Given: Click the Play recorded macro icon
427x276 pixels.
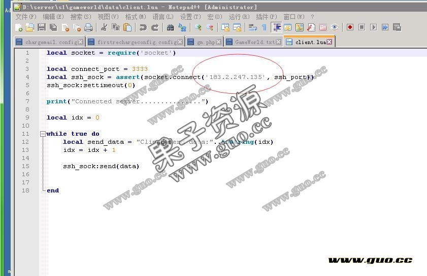Looking at the screenshot, I should (373, 27).
